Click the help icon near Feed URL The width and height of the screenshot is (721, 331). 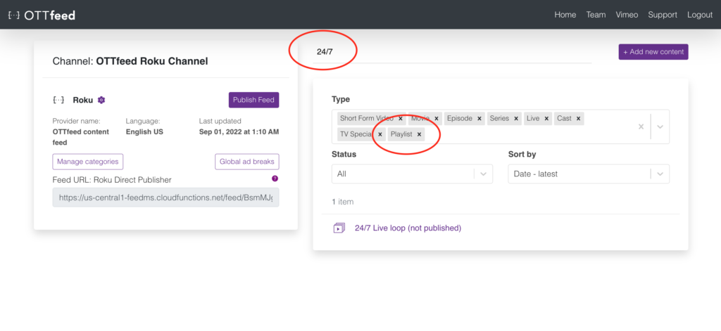pos(275,179)
